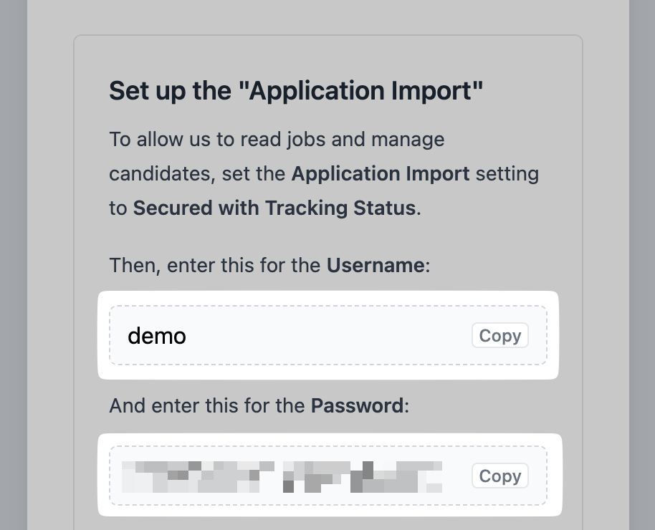The height and width of the screenshot is (530, 655).
Task: Copy the demo username value
Action: click(x=499, y=335)
